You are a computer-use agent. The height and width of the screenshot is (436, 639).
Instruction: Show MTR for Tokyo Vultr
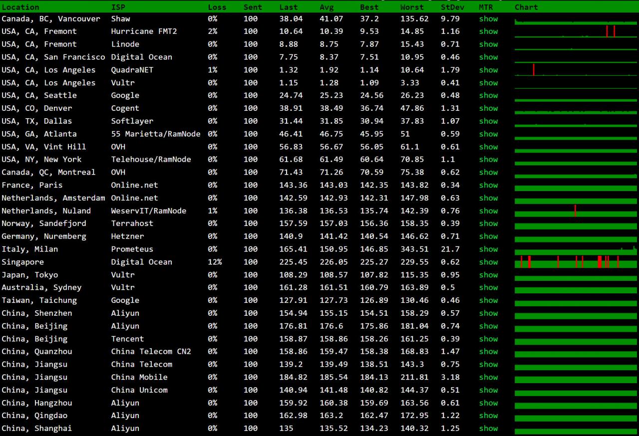pos(488,275)
